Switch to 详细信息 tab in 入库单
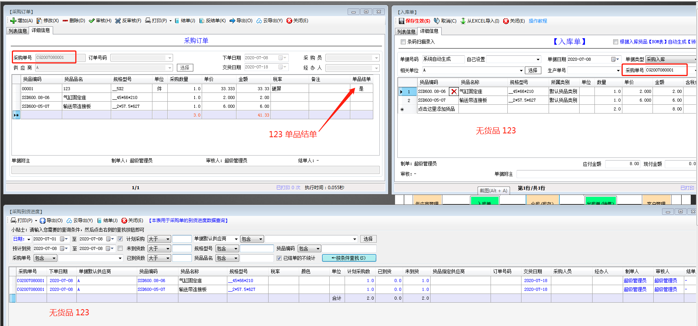Screen dimensions: 698x326 pos(429,31)
